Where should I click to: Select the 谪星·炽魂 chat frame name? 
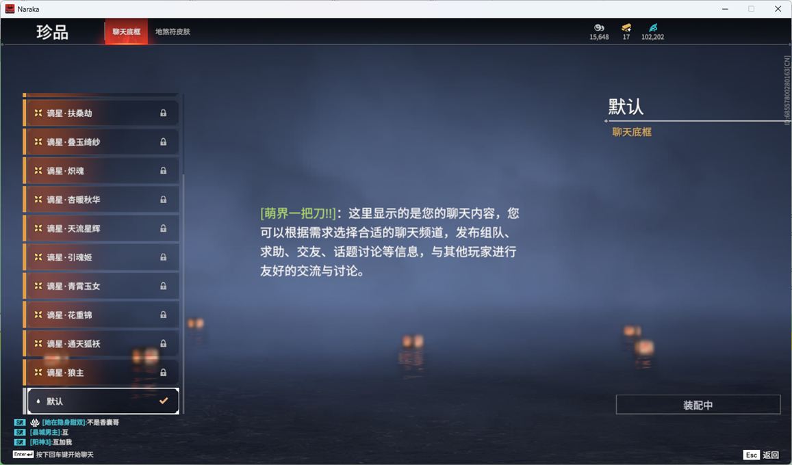(65, 170)
